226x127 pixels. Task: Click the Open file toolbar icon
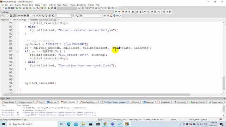[6, 8]
